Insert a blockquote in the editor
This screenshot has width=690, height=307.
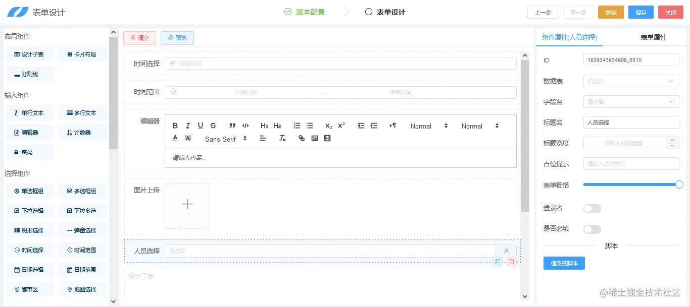pyautogui.click(x=232, y=126)
